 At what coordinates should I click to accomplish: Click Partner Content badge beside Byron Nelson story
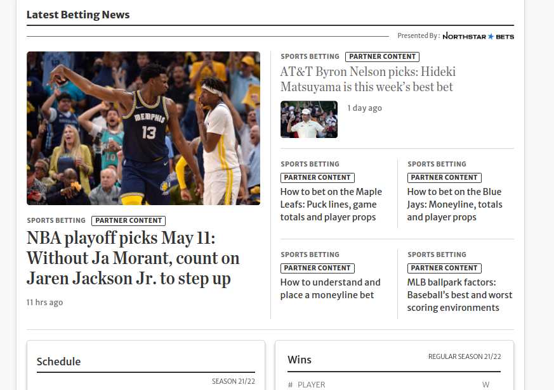click(382, 57)
